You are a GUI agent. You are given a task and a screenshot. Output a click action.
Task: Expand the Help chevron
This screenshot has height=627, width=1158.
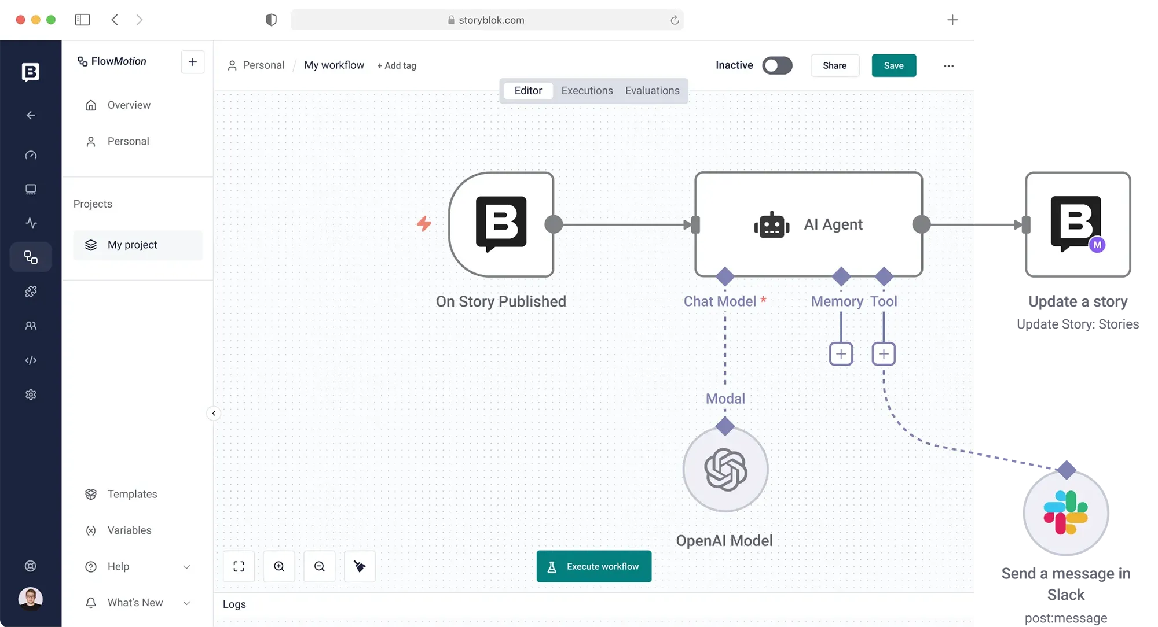tap(186, 567)
